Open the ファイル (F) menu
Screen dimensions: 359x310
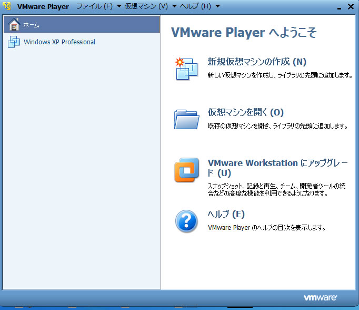(95, 6)
